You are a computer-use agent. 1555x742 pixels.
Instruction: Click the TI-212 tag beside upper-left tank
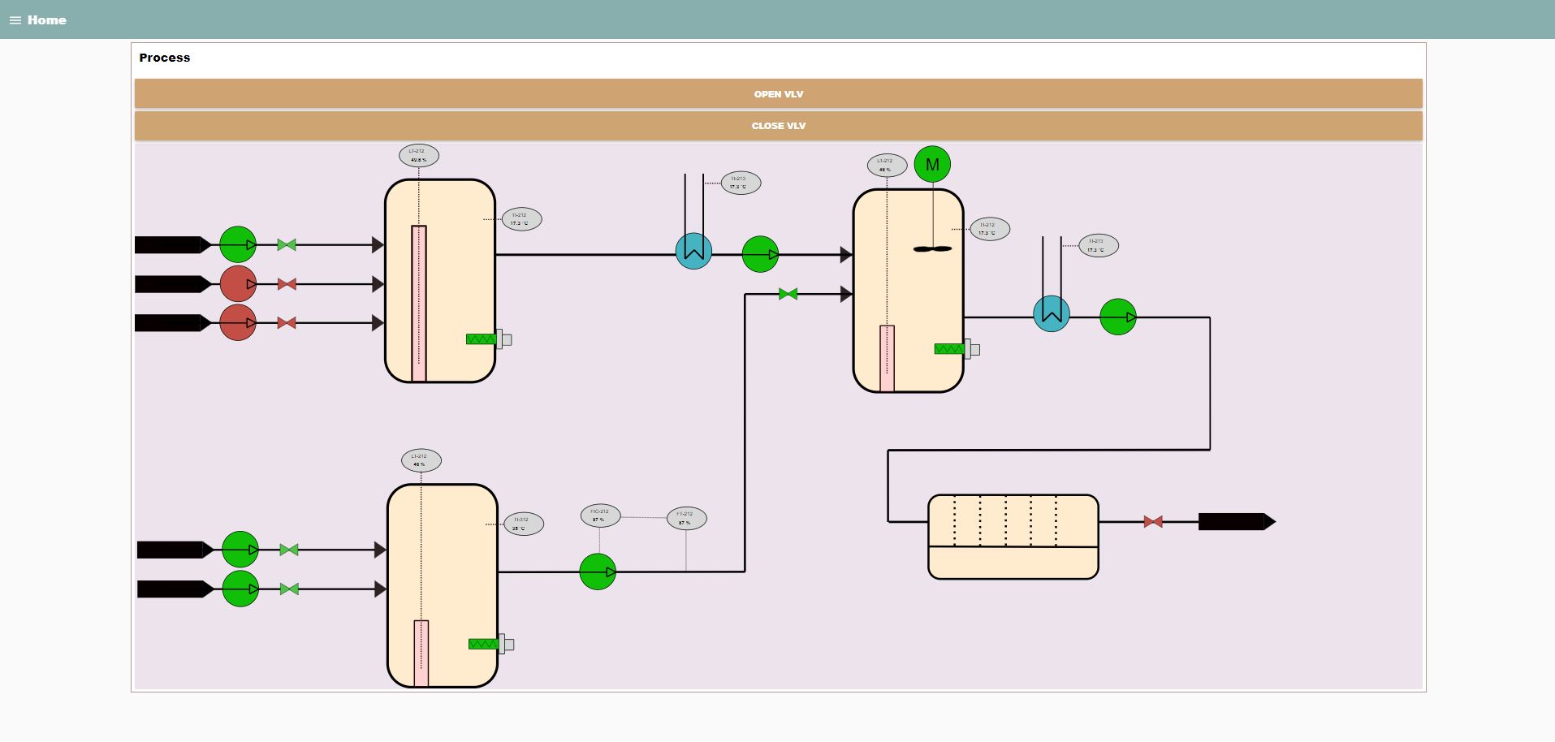point(522,219)
